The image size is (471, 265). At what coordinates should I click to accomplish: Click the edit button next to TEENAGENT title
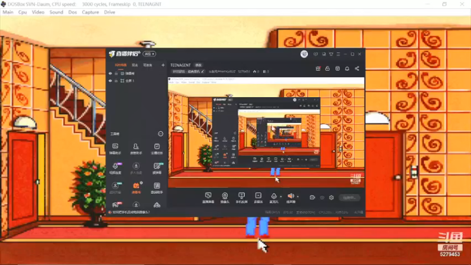point(198,65)
